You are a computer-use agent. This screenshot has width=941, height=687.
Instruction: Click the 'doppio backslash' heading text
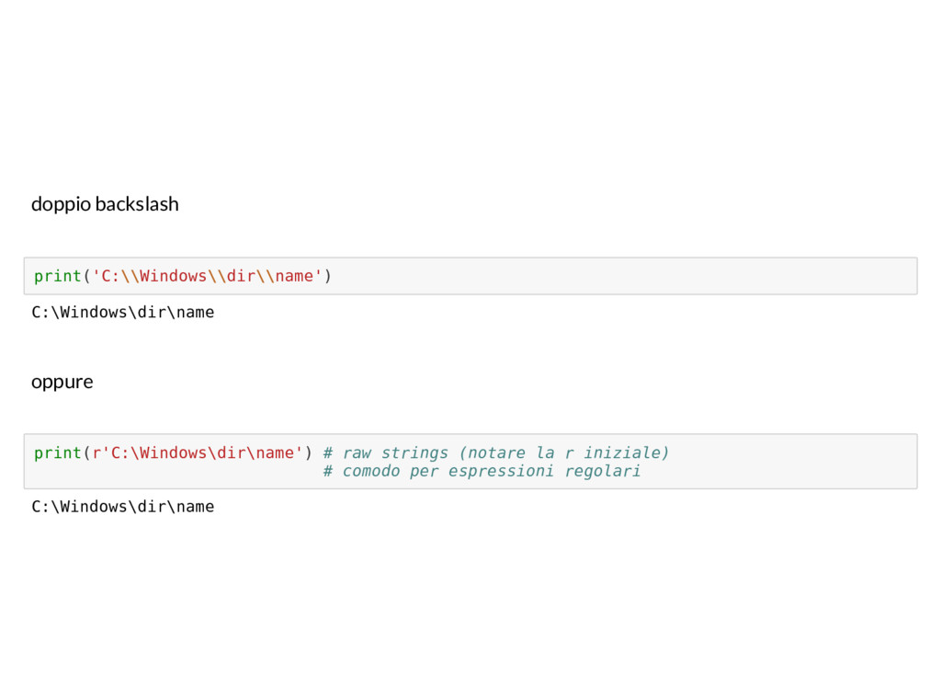pyautogui.click(x=105, y=204)
